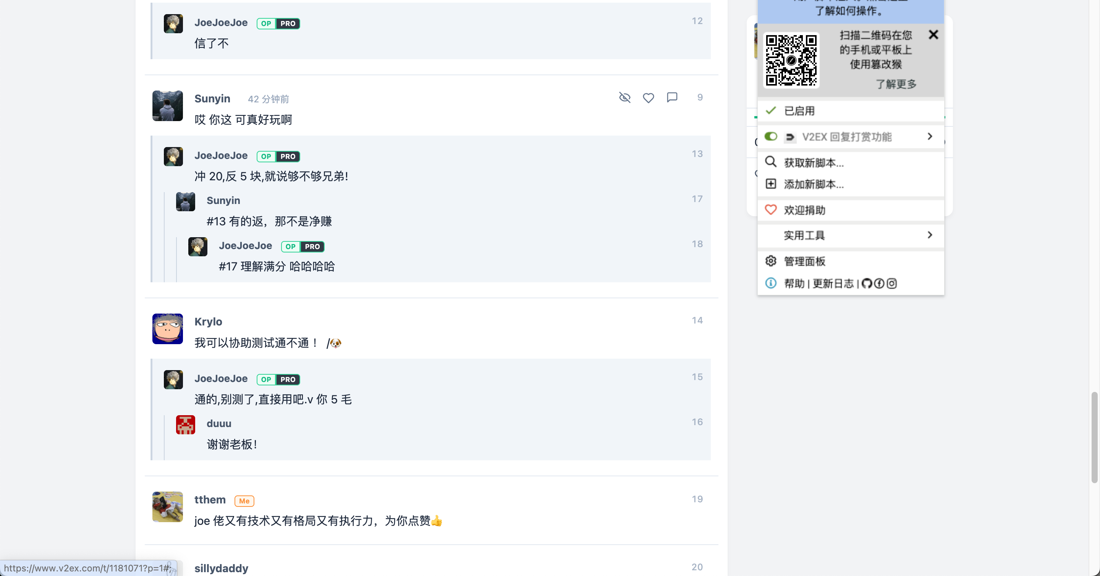Open 更新日志 changelog link
This screenshot has width=1100, height=576.
click(833, 283)
